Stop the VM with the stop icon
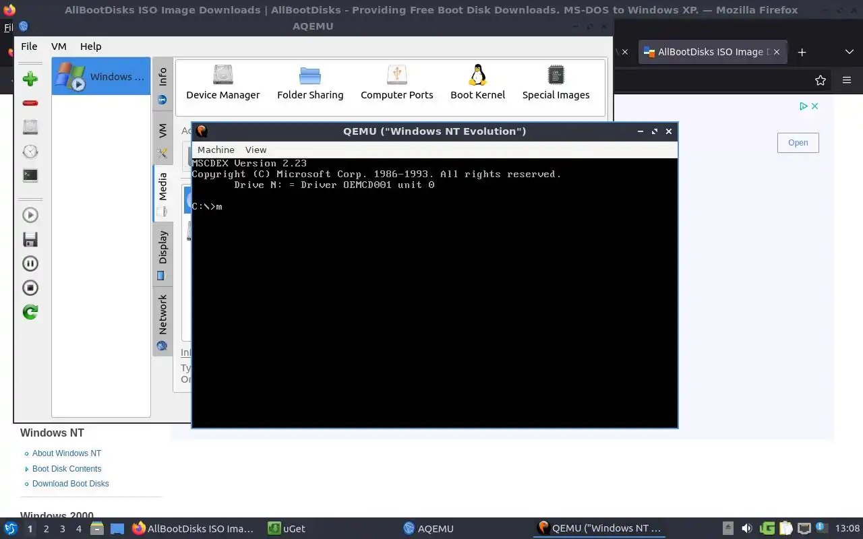 click(30, 288)
